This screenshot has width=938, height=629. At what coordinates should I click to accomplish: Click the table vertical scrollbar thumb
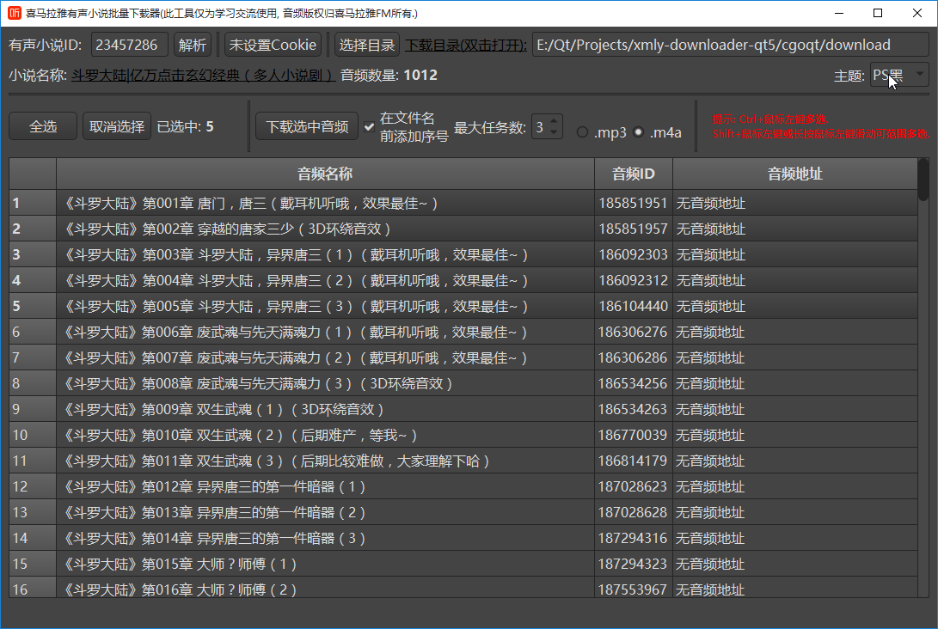tap(923, 180)
